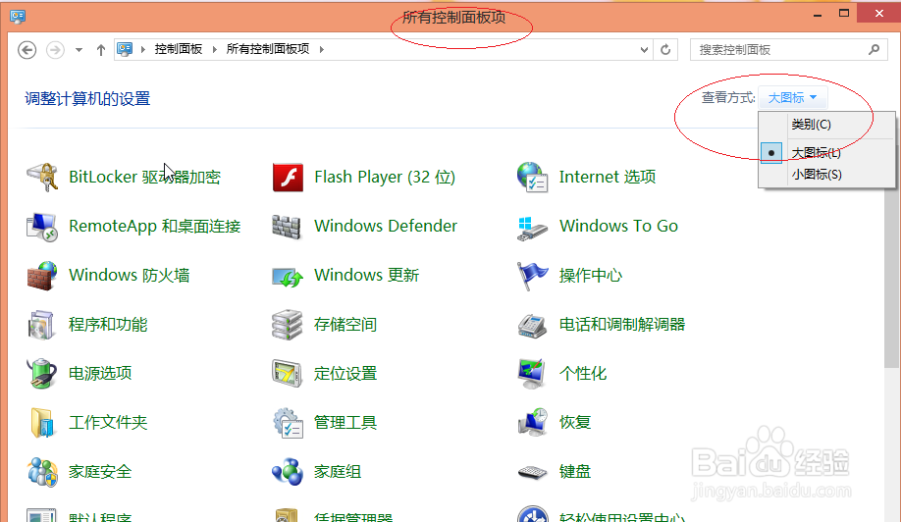Open Windows To Go text link

(619, 226)
